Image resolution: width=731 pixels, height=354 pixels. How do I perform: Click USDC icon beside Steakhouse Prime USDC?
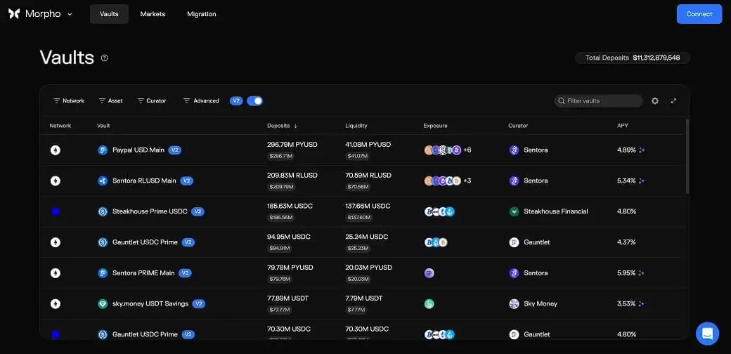(103, 211)
